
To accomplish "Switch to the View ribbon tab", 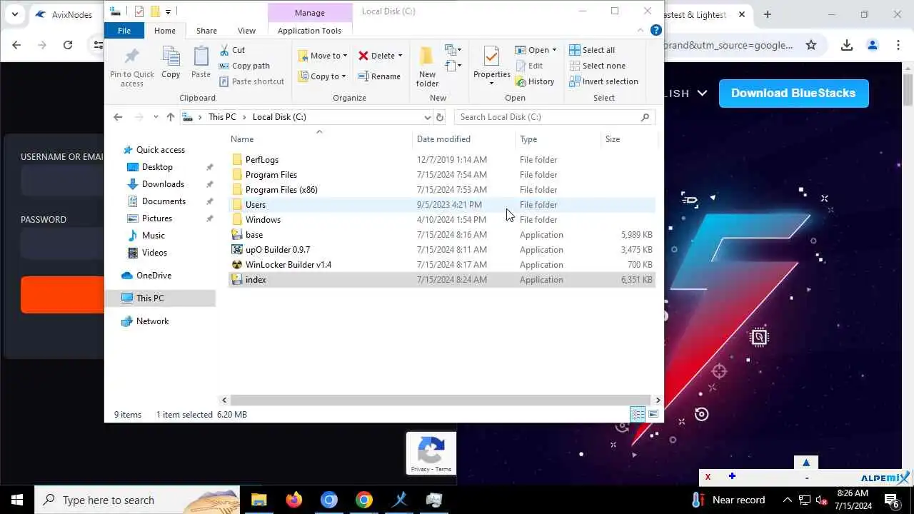I will (x=247, y=31).
